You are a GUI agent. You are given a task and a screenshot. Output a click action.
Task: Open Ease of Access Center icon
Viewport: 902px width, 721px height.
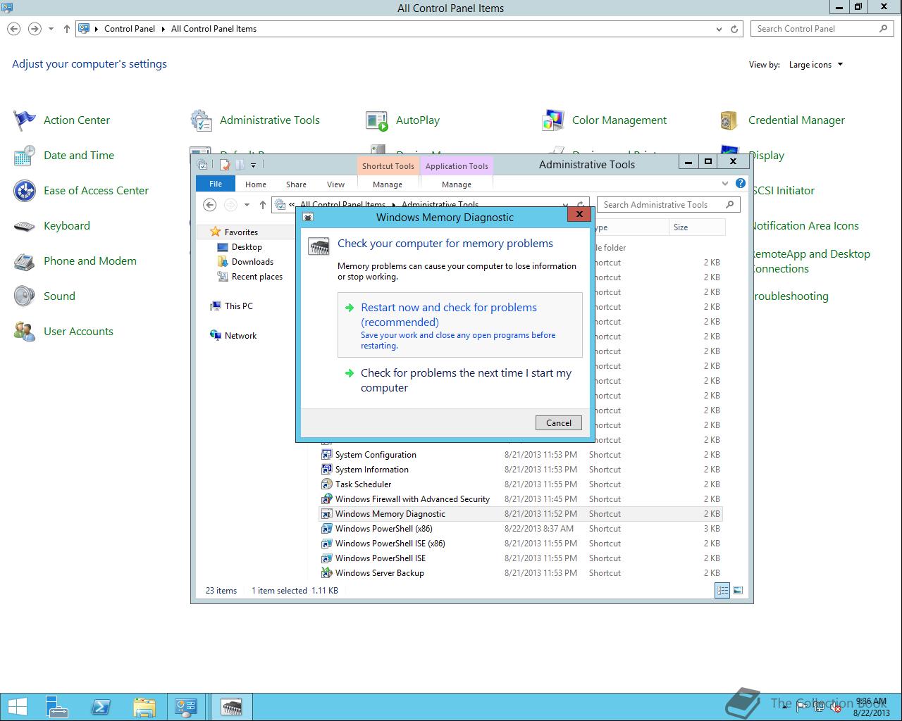[x=25, y=191]
